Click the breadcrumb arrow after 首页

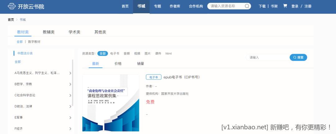click(x=17, y=20)
